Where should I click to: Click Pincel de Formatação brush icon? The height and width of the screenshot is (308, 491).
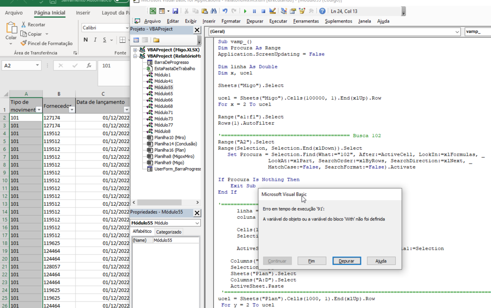coord(24,43)
